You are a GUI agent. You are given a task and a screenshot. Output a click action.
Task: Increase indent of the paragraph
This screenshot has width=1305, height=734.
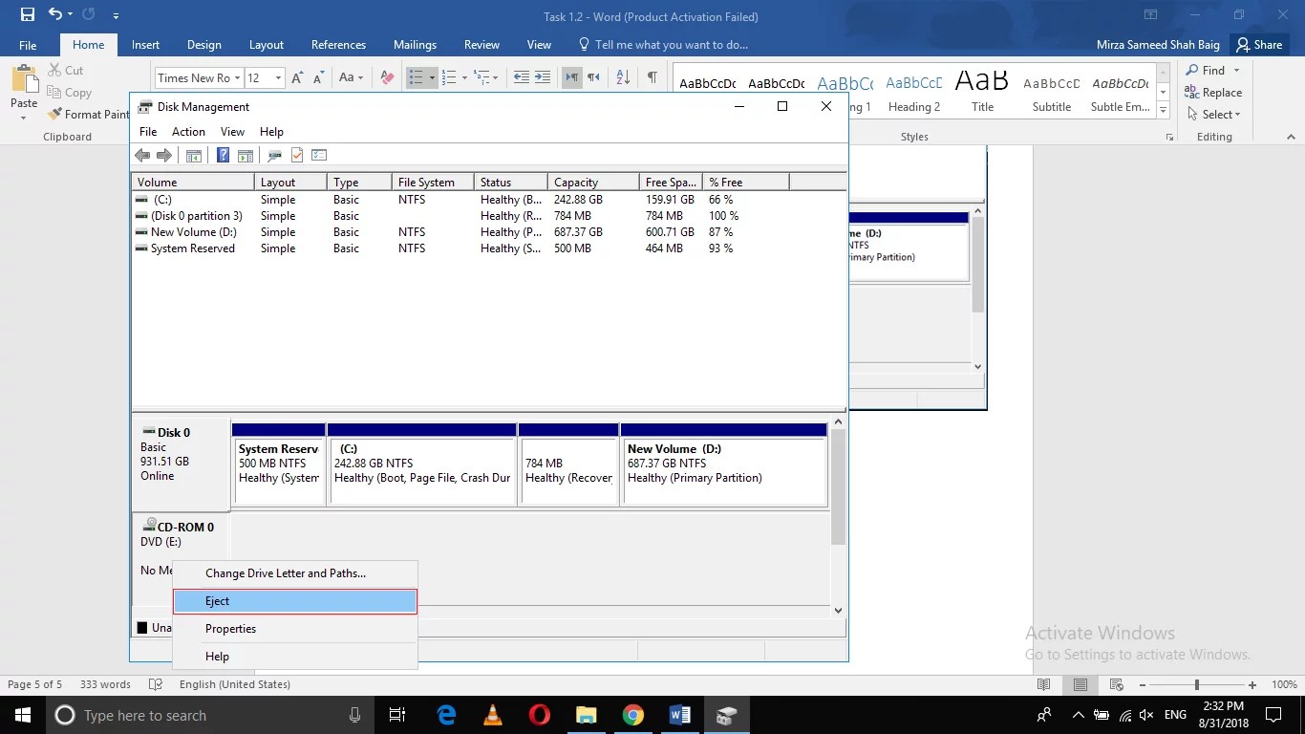[543, 77]
